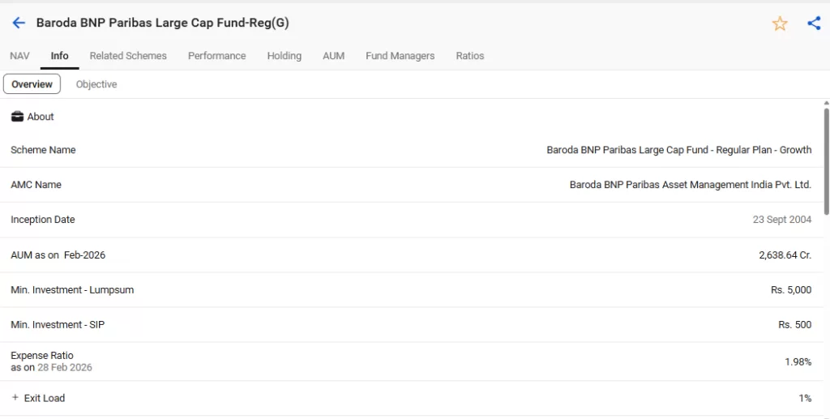Viewport: 830px width, 419px height.
Task: Click the expense date '28 Feb 2026'
Action: (65, 367)
